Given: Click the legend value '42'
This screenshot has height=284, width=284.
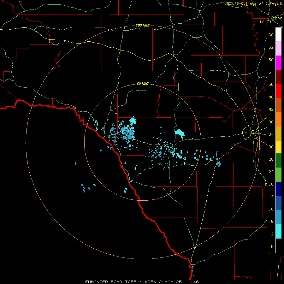Looking at the screenshot, I should [x=271, y=109].
